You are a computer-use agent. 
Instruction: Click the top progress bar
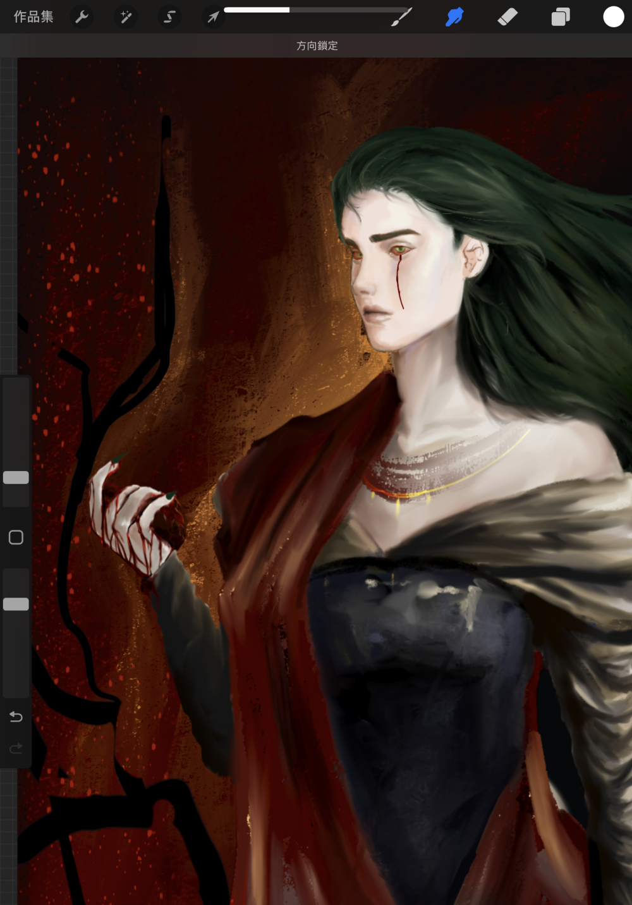(316, 10)
